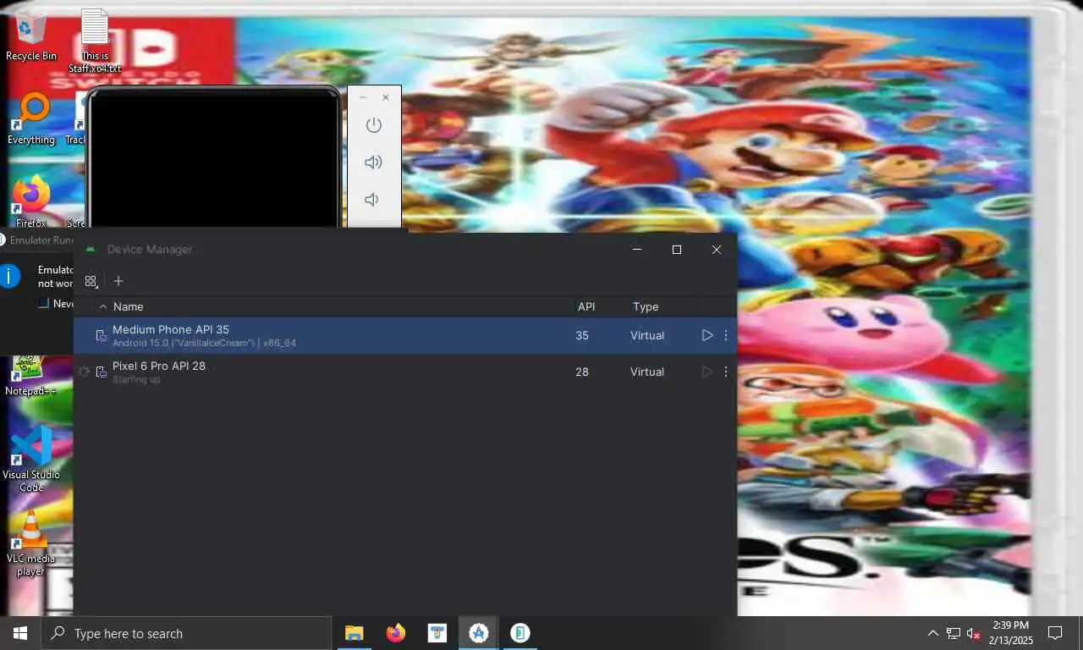Switch to the emulator taskbar icon
The width and height of the screenshot is (1083, 650).
click(520, 633)
